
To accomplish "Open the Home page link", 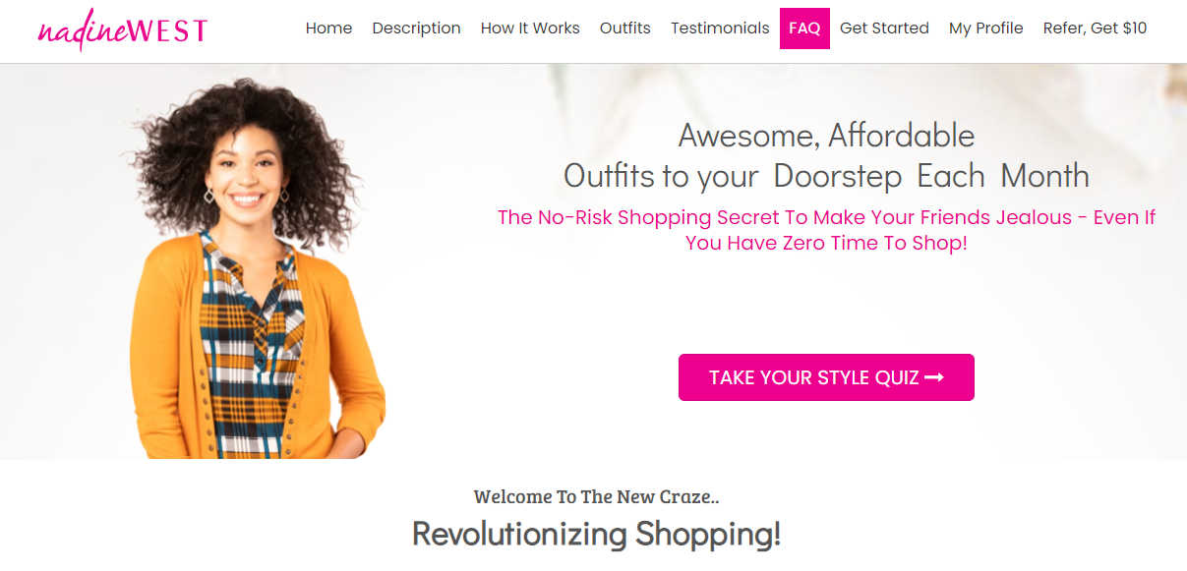I will (x=328, y=29).
